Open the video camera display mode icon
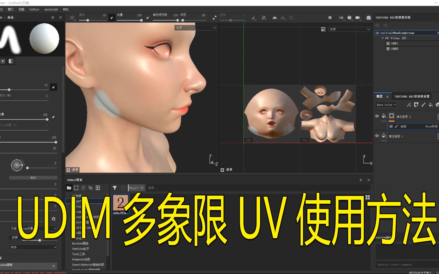 coord(358,18)
